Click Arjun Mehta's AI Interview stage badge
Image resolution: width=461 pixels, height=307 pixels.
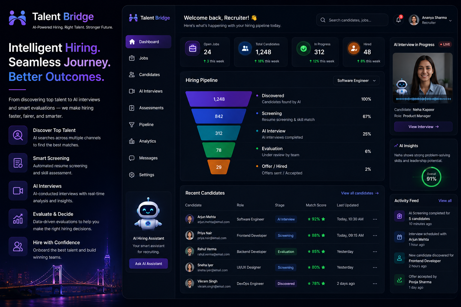[286, 219]
